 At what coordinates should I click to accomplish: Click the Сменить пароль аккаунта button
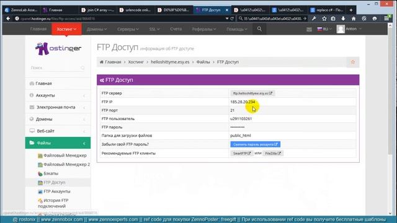tap(255, 144)
